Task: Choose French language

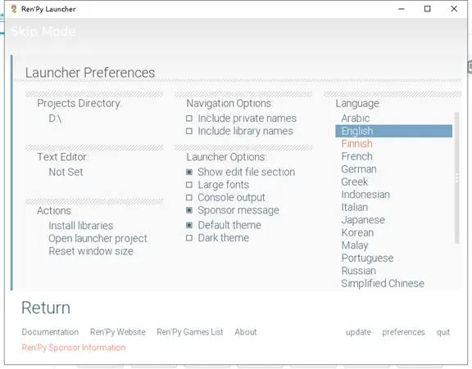Action: pyautogui.click(x=356, y=156)
